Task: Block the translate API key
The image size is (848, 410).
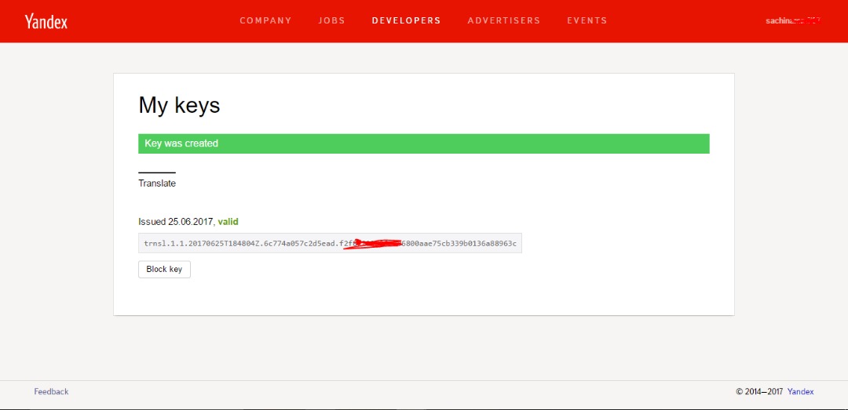Action: (164, 269)
